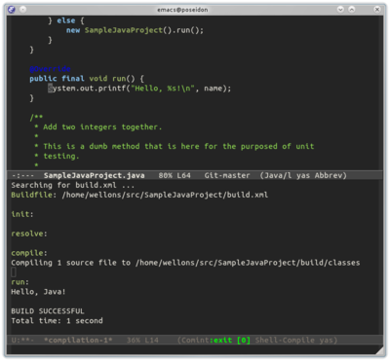The height and width of the screenshot is (361, 390).
Task: Click the Git-master indicator in mode line
Action: (x=227, y=175)
